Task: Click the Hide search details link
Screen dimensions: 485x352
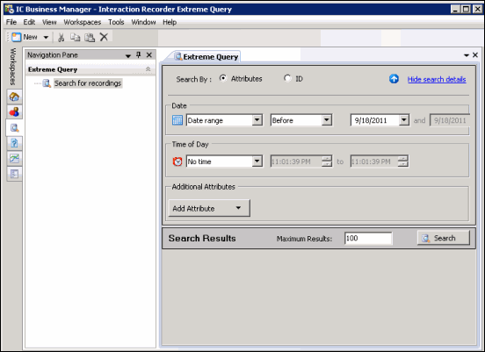Action: 437,79
